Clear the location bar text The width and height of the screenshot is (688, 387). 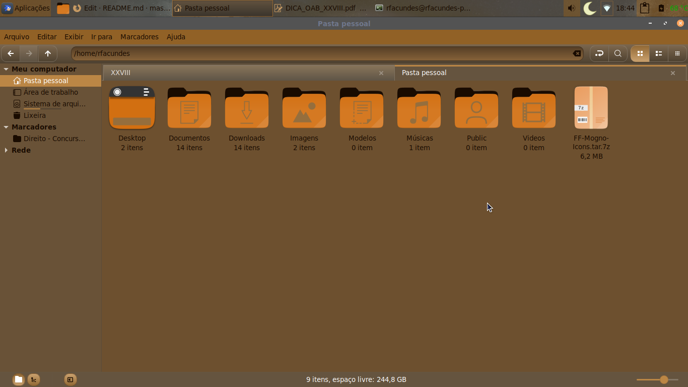tap(577, 53)
